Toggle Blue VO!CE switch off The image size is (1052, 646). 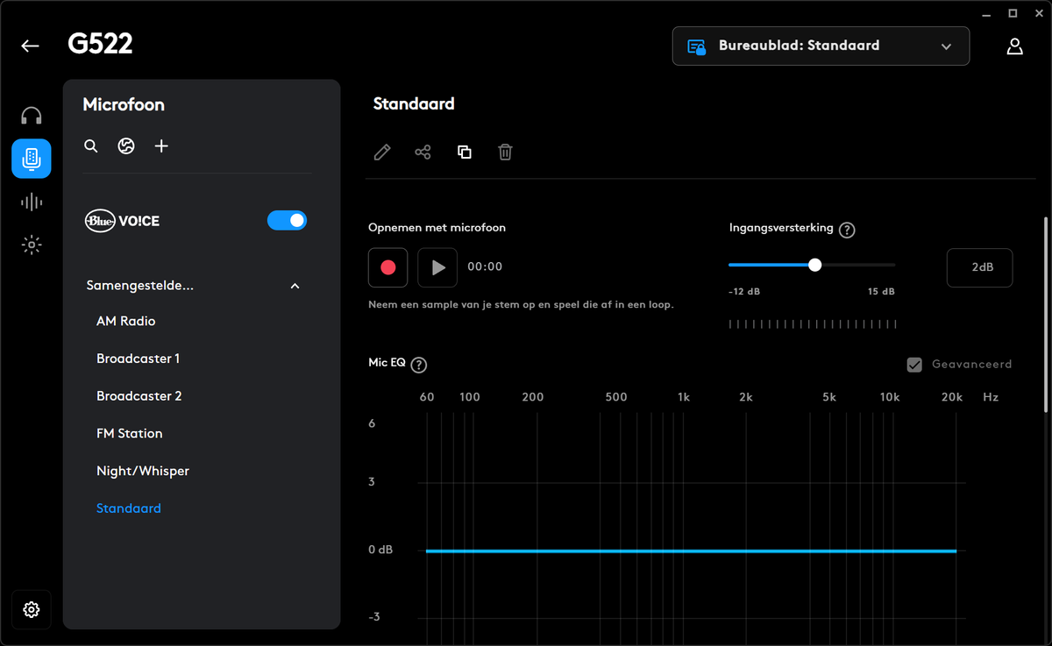(287, 221)
